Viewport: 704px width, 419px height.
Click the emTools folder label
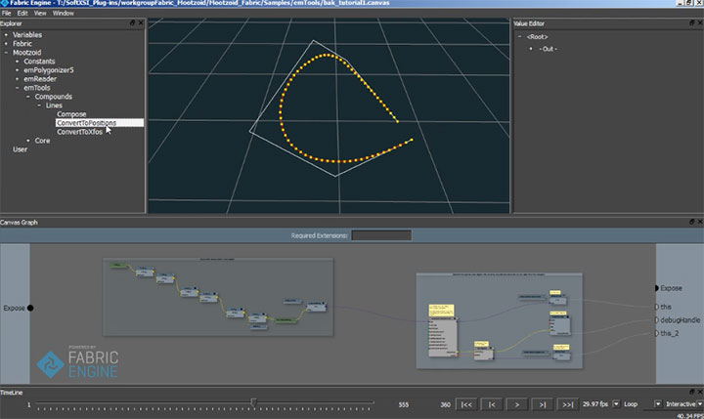(x=37, y=88)
